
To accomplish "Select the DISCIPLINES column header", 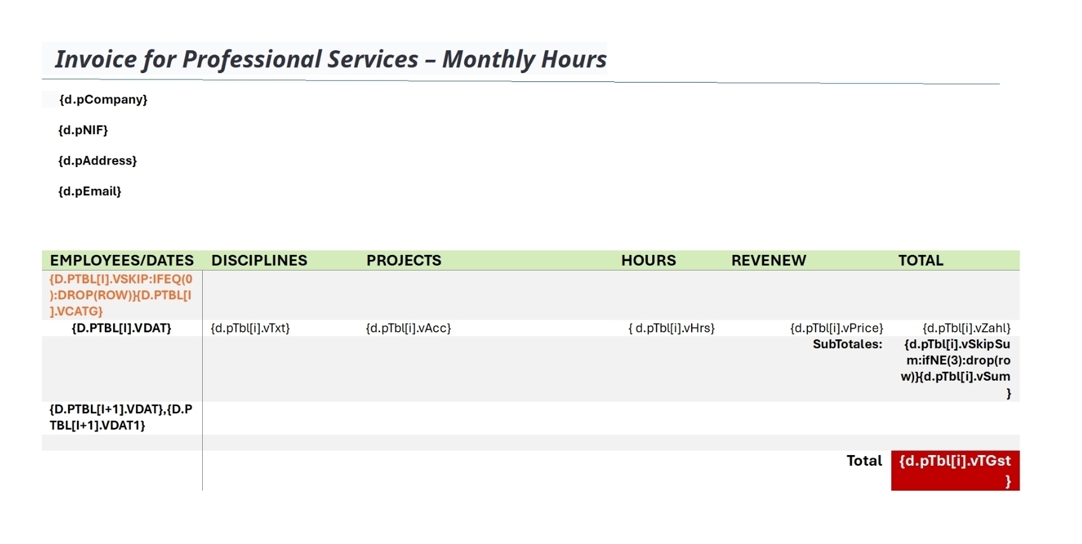I will (259, 260).
